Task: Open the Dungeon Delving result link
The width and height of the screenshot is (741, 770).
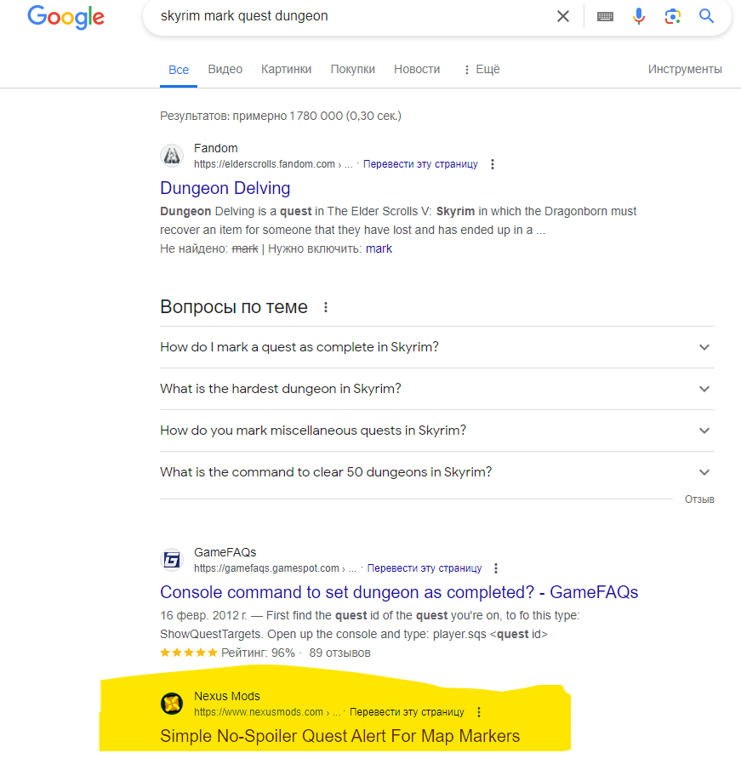Action: click(225, 188)
